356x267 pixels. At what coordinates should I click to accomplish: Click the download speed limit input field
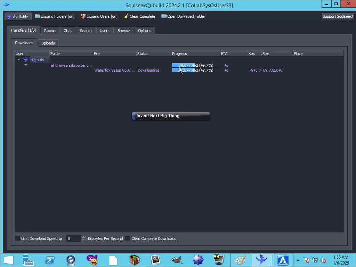pyautogui.click(x=74, y=238)
